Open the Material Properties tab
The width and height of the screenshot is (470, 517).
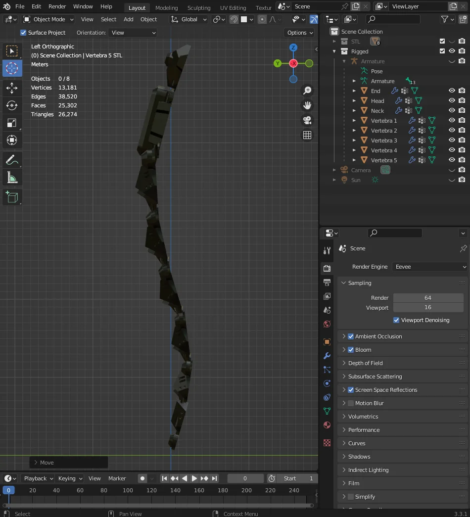[327, 425]
